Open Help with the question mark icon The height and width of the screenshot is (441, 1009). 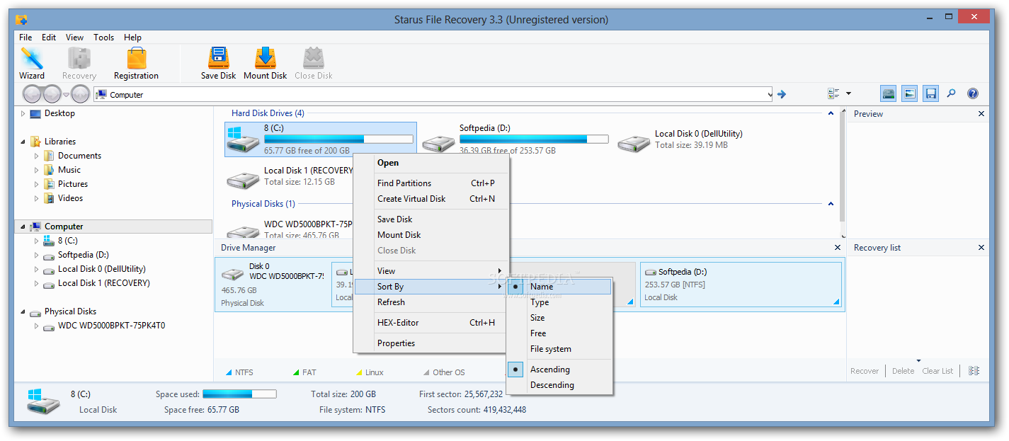[x=972, y=93]
